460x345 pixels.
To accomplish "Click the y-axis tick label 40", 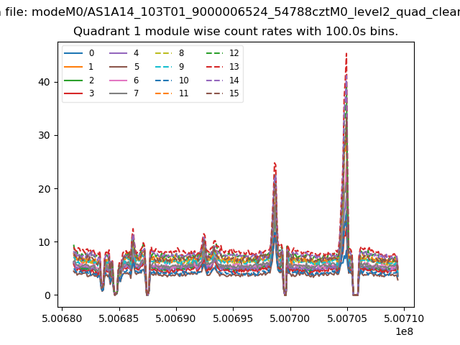I will click(x=45, y=82).
